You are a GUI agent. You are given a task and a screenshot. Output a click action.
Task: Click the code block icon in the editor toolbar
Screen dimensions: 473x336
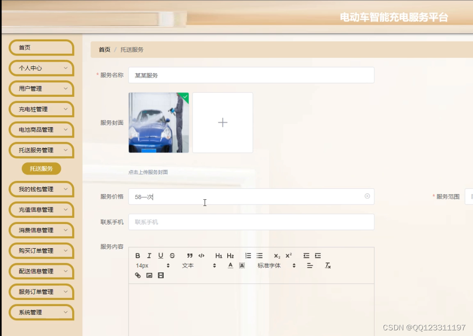point(201,256)
